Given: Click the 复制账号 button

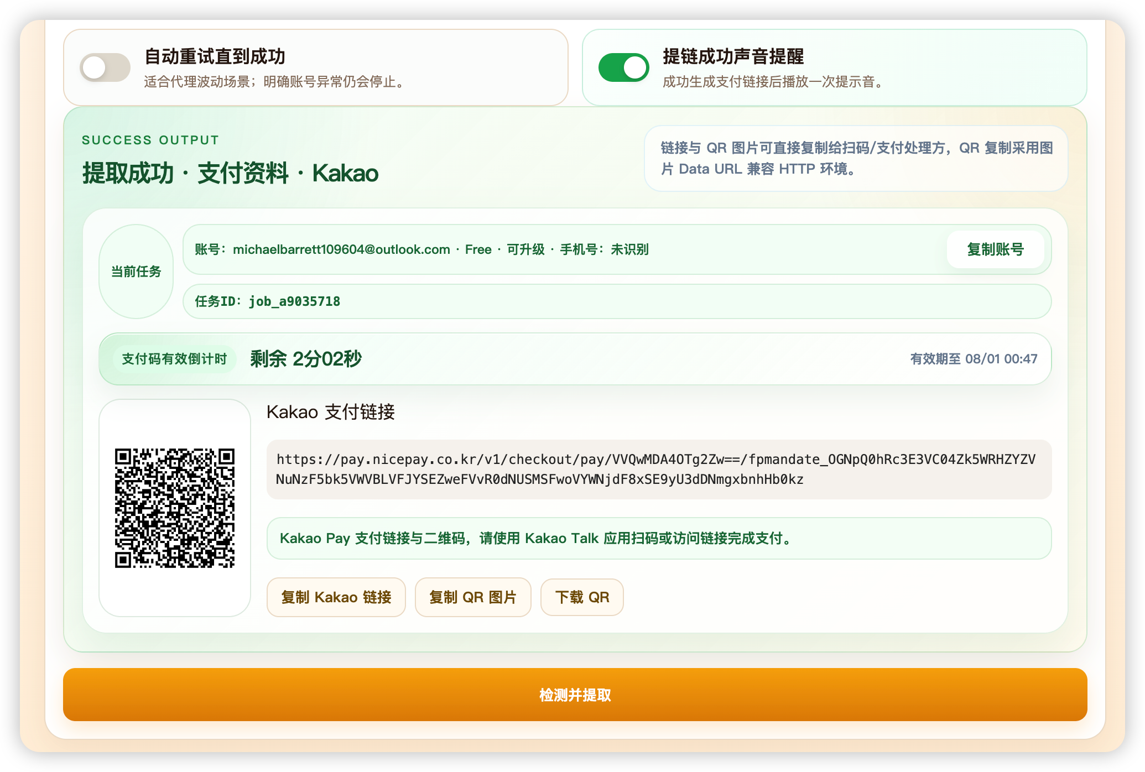Looking at the screenshot, I should coord(995,249).
